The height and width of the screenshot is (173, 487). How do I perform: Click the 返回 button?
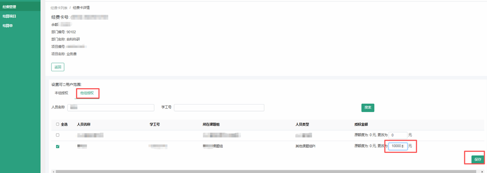click(58, 67)
